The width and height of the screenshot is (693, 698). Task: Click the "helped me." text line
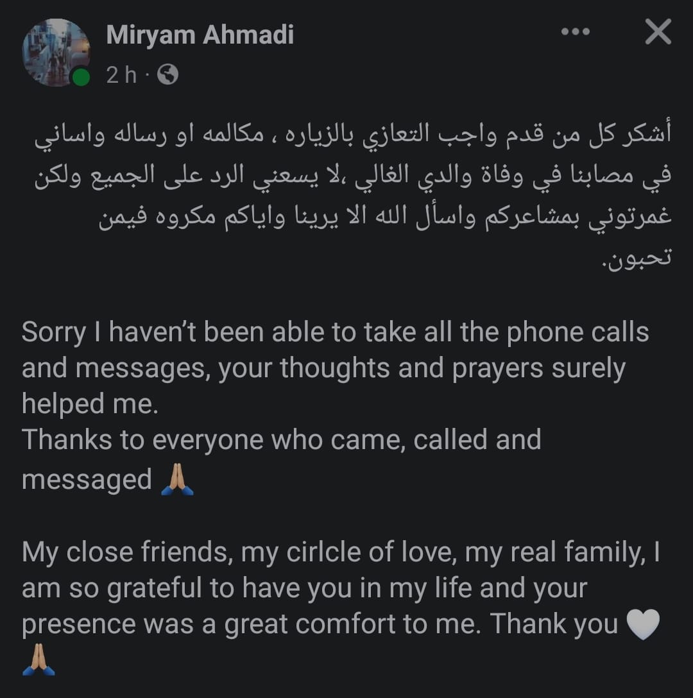pyautogui.click(x=89, y=404)
